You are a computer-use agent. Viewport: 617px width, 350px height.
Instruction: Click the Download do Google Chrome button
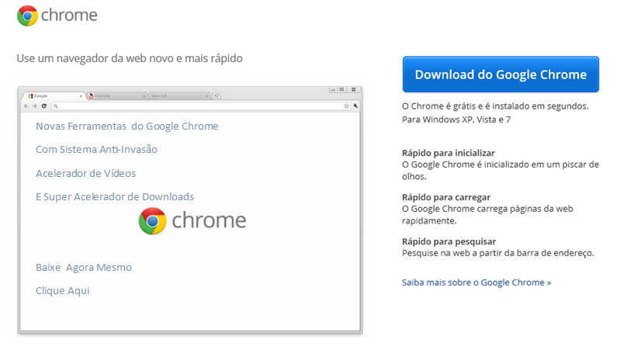point(501,75)
